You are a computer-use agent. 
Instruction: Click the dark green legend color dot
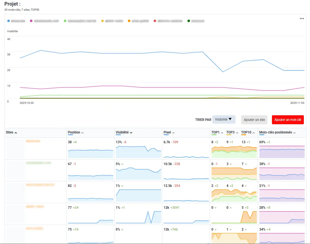coord(189,21)
